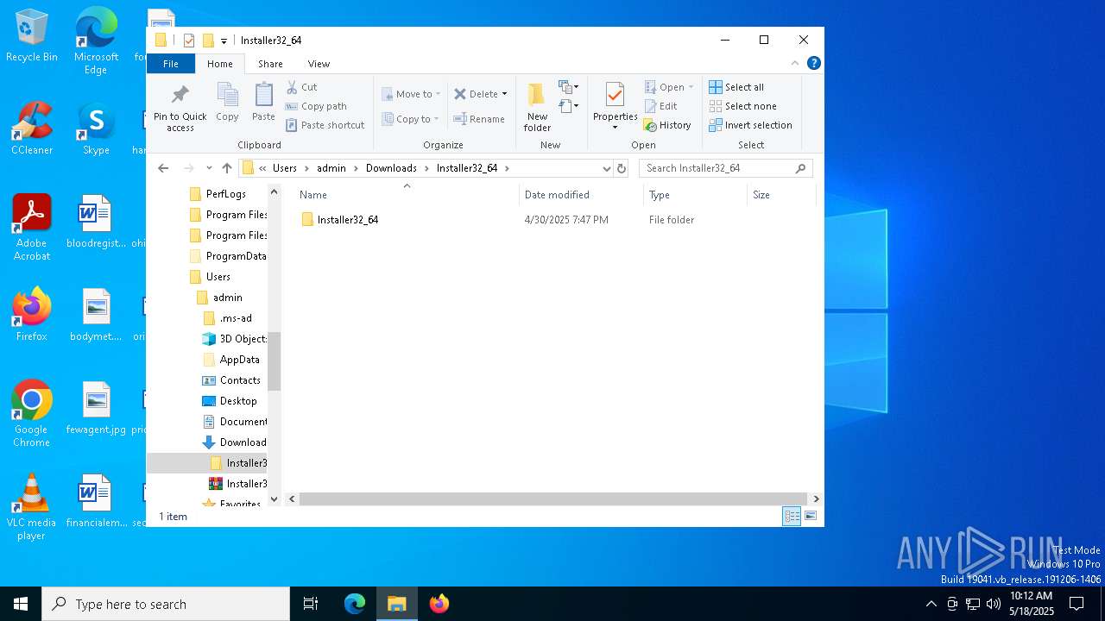Click the Forward navigation arrow
The image size is (1105, 621).
point(188,168)
